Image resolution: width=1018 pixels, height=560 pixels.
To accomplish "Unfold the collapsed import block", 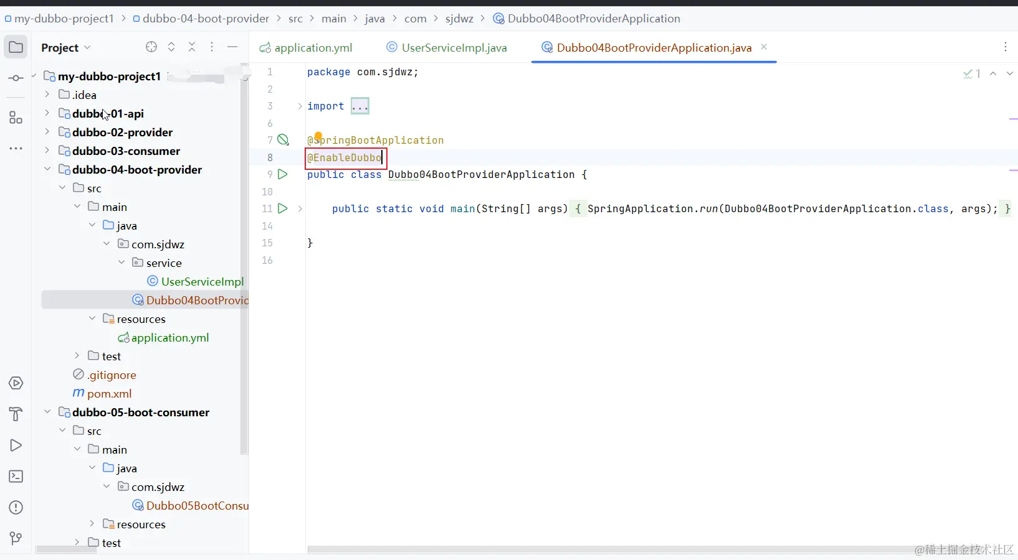I will pos(300,106).
